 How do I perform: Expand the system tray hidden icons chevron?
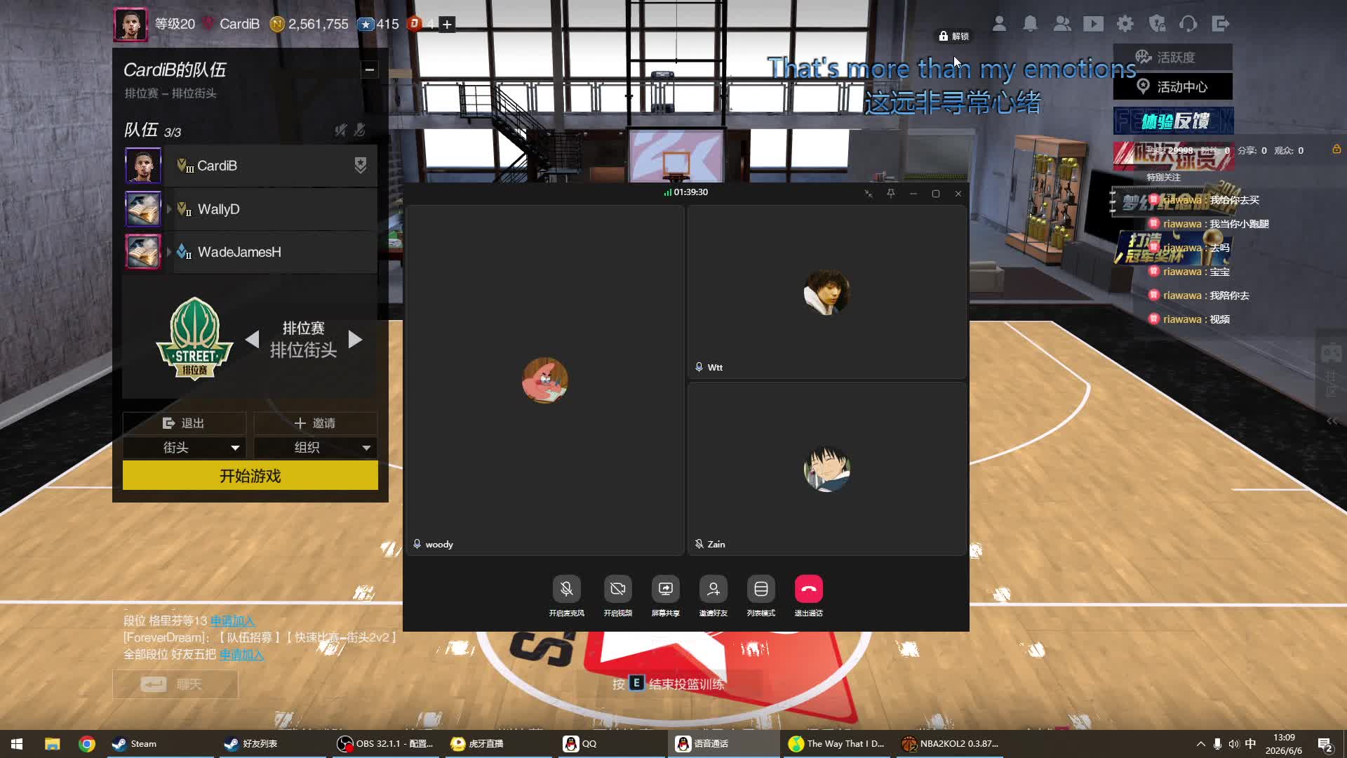pos(1200,744)
